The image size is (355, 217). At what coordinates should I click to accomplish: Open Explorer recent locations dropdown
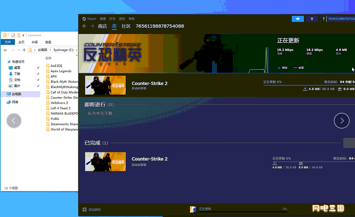pyautogui.click(x=19, y=50)
